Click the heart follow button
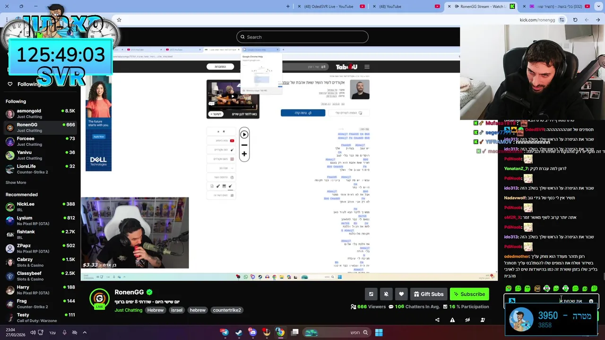Viewport: 605px width, 340px height. (401, 294)
